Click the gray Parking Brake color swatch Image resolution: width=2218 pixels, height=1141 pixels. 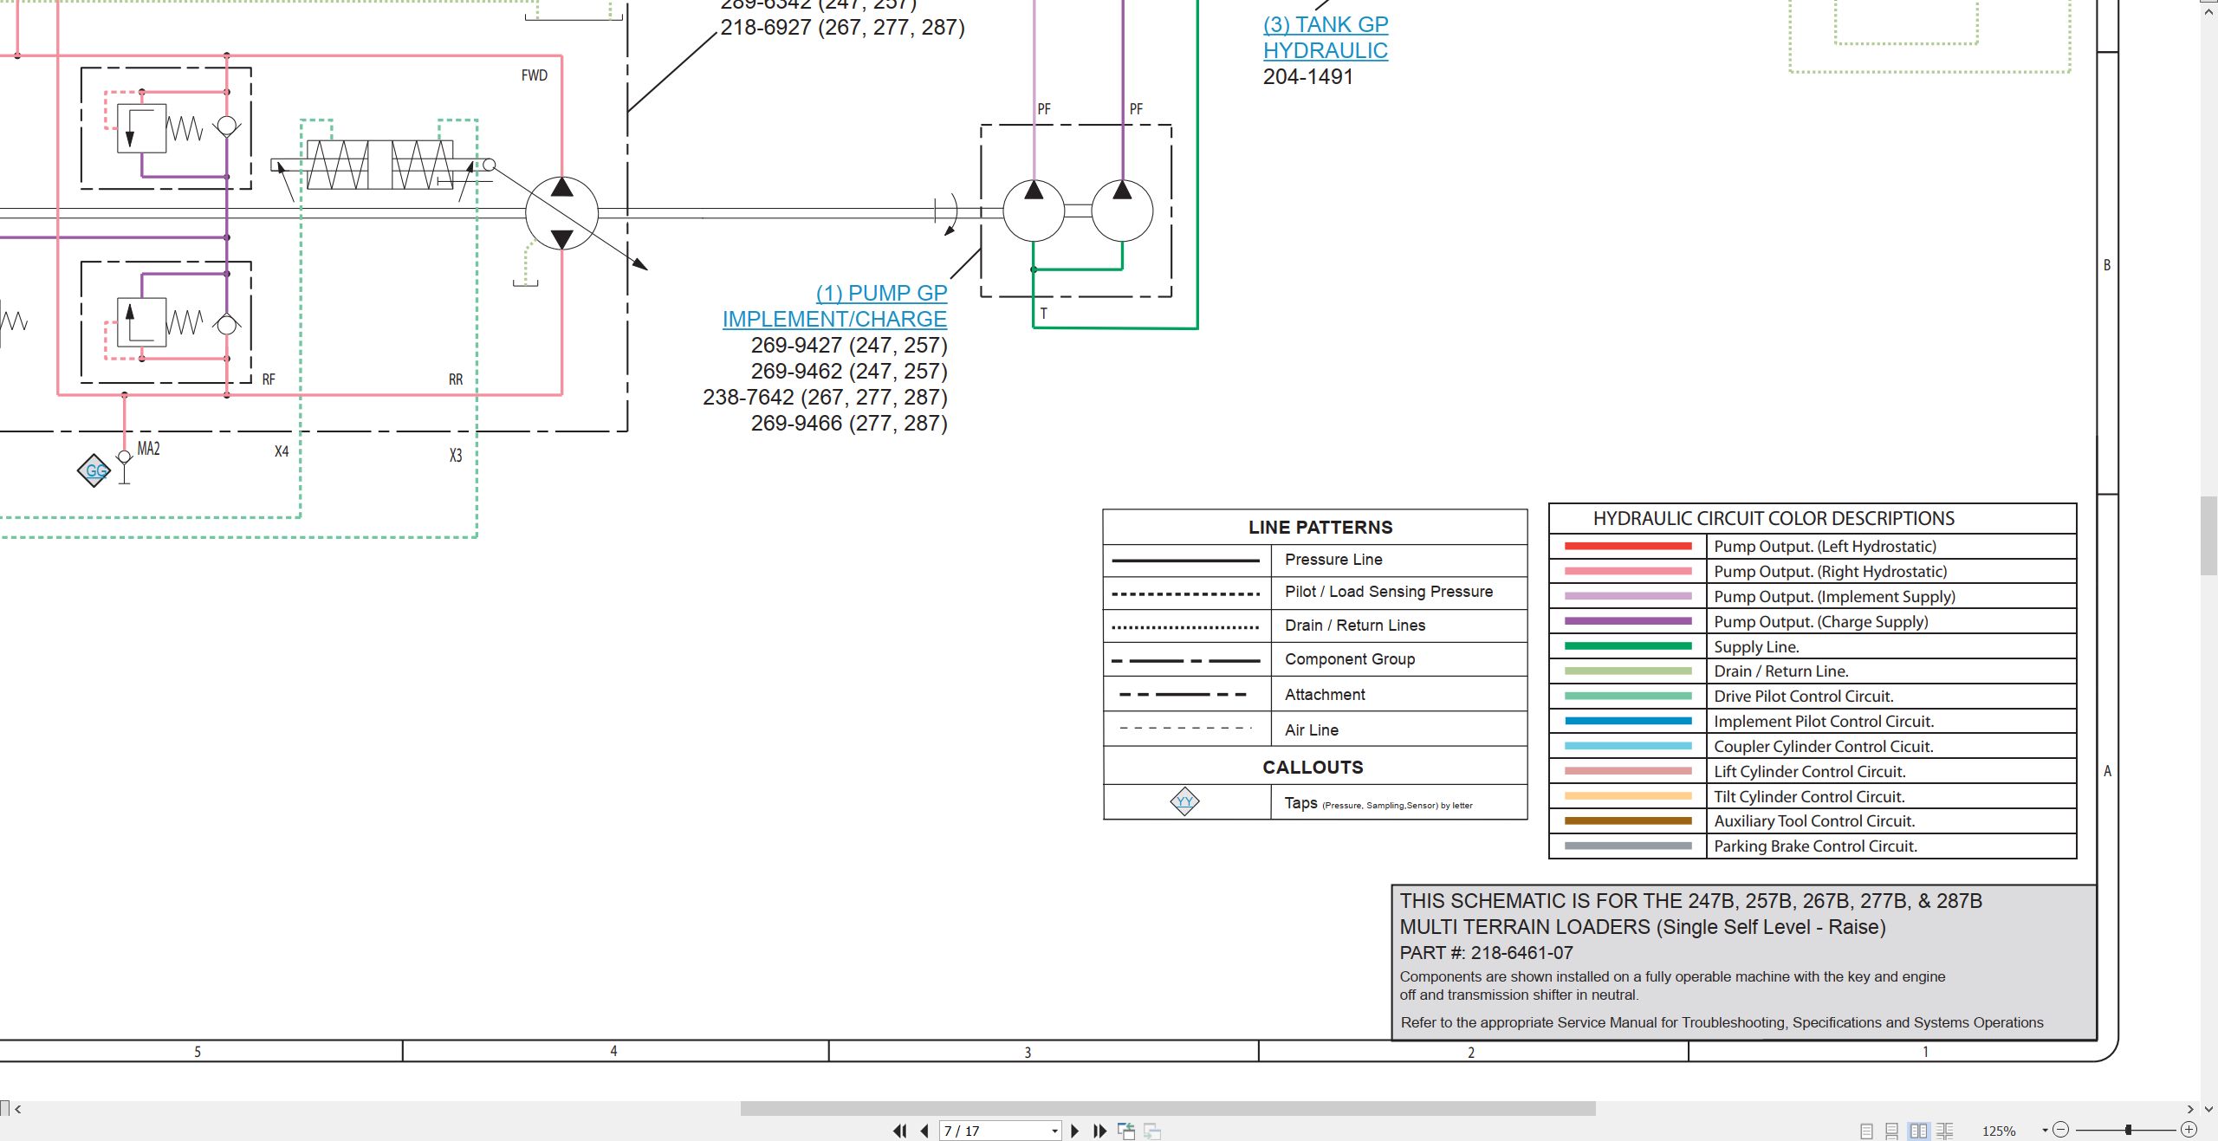click(x=1628, y=846)
